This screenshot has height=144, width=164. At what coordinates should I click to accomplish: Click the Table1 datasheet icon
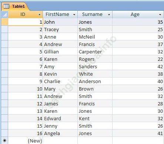(6, 6)
